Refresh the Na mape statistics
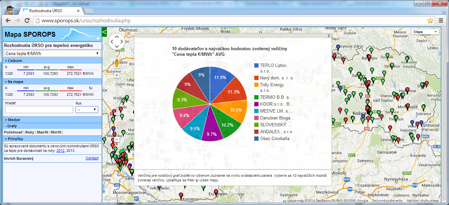 (x=91, y=88)
